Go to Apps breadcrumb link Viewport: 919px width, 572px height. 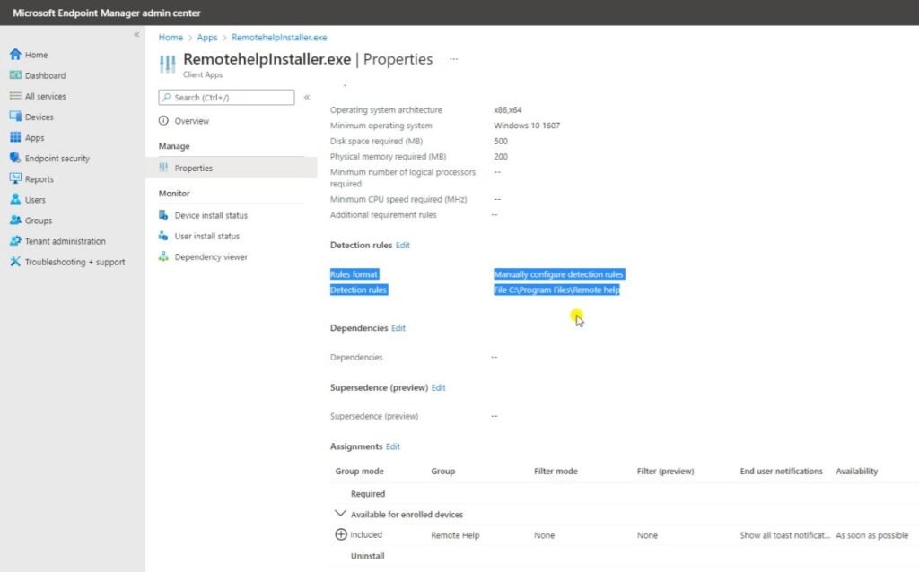207,38
